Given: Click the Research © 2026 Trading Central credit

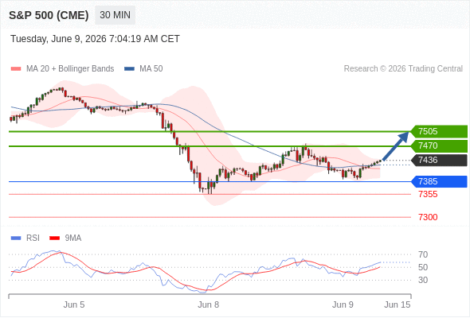Looking at the screenshot, I should pyautogui.click(x=403, y=69).
